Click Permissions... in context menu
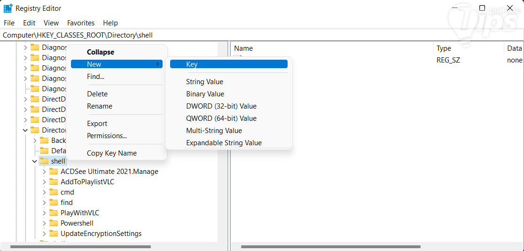The height and width of the screenshot is (251, 524). tap(107, 136)
